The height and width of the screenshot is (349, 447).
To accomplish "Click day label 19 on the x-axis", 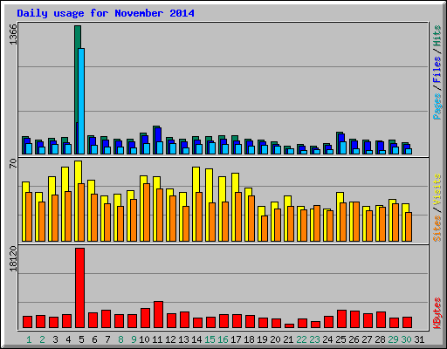I will point(262,339).
